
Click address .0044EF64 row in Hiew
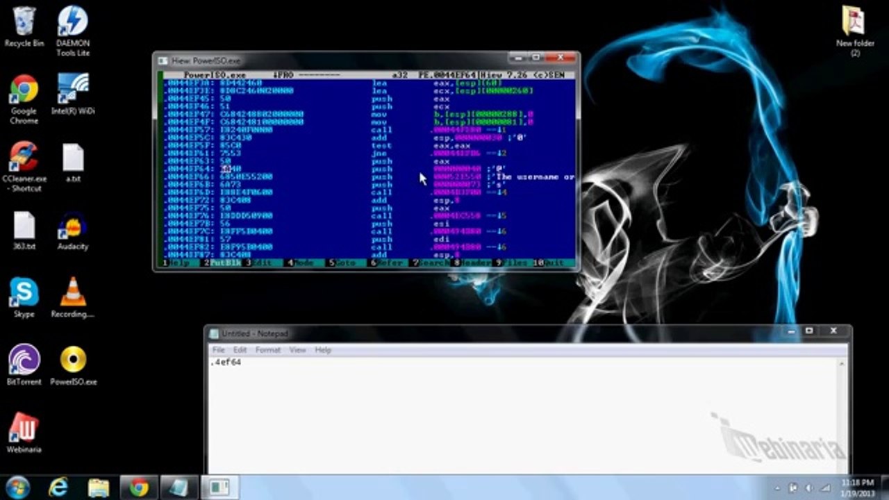coord(369,169)
